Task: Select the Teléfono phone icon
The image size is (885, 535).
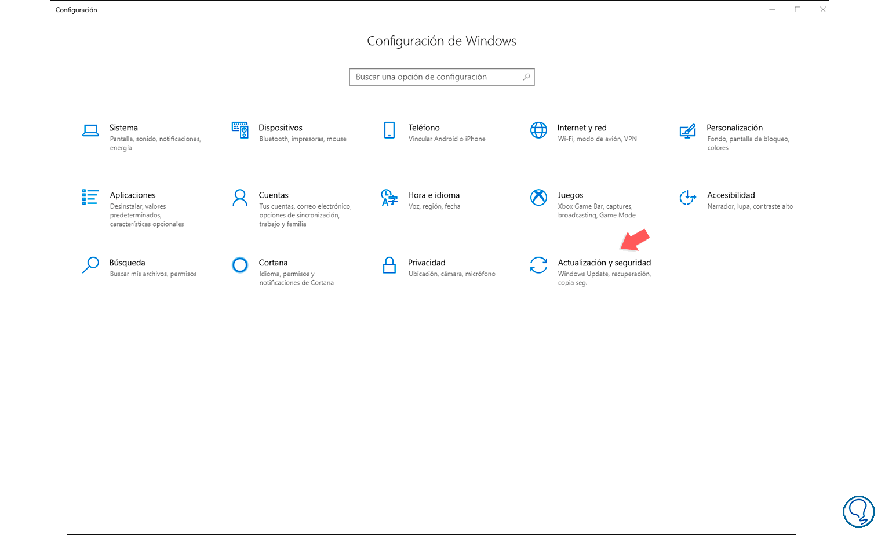Action: pos(389,130)
